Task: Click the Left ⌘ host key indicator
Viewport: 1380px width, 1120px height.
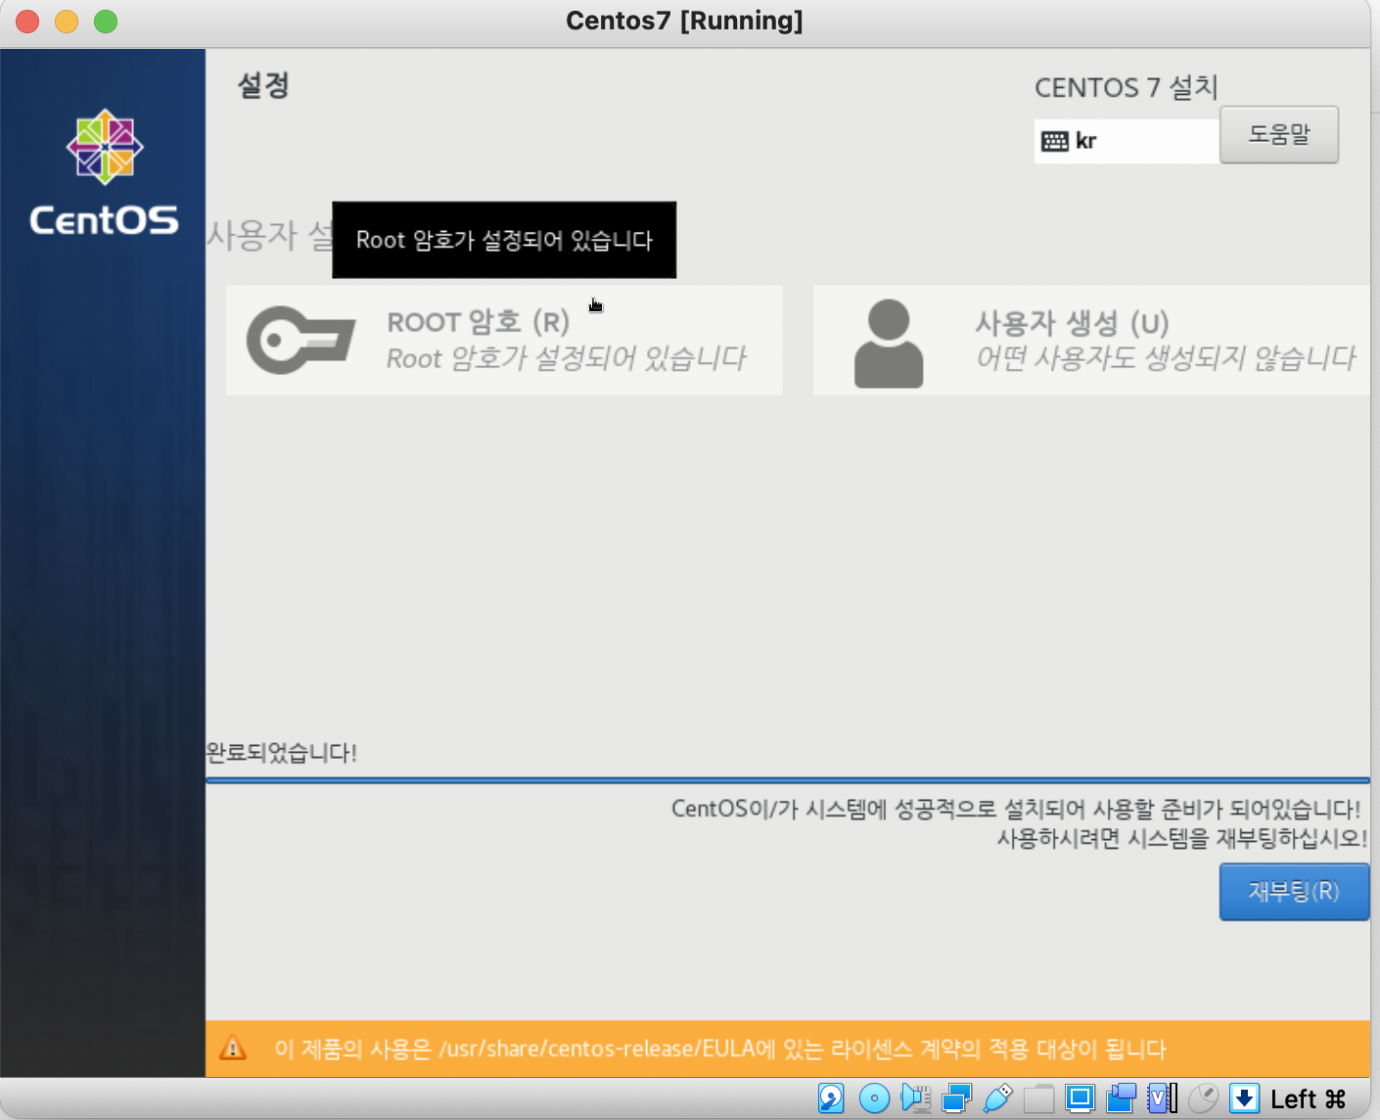Action: click(1309, 1099)
